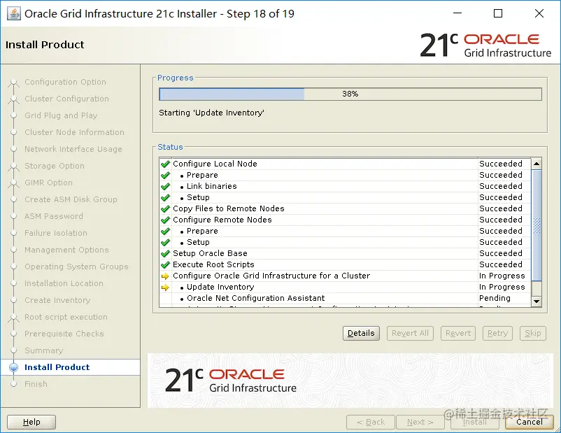This screenshot has height=433, width=561.
Task: Select Finish step label
Action: coord(36,384)
